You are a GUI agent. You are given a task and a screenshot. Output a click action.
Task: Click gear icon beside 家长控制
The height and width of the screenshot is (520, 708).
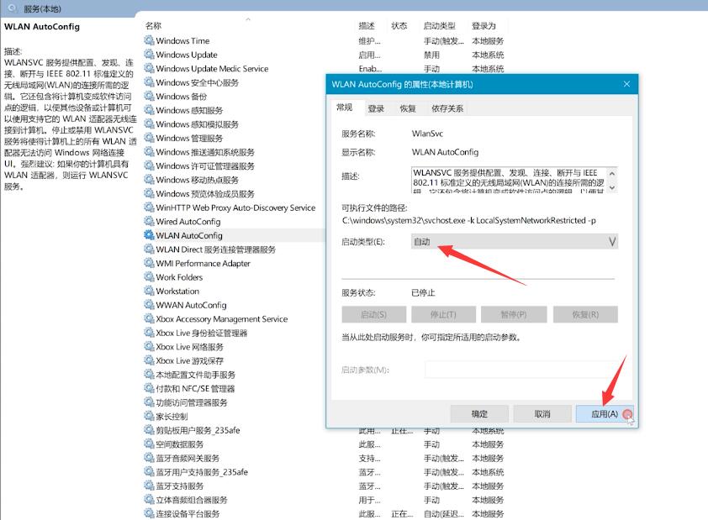click(x=149, y=417)
